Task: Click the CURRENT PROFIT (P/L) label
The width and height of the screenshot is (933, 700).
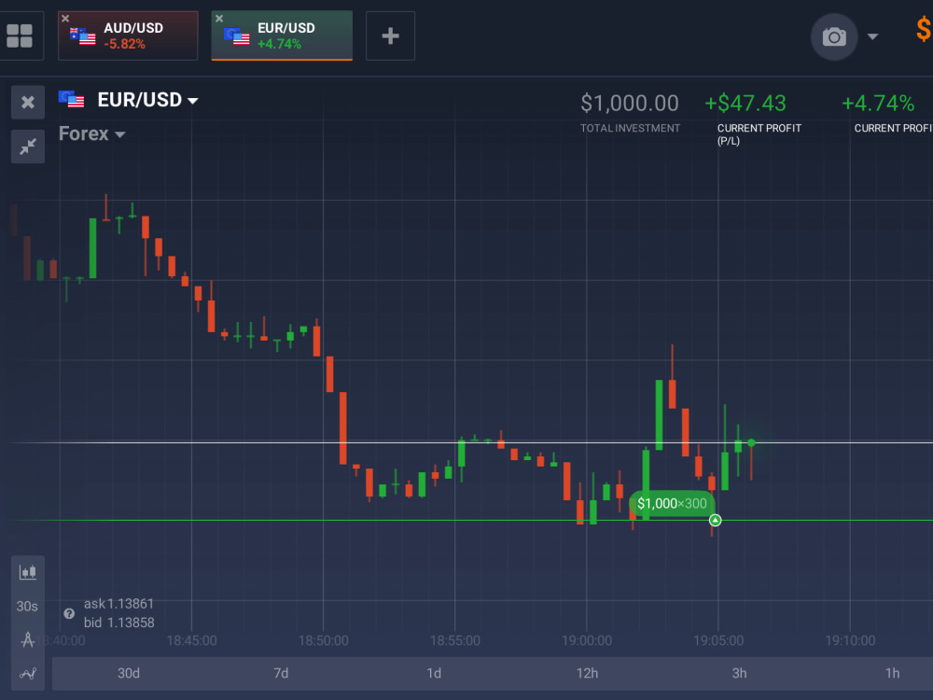Action: pyautogui.click(x=759, y=134)
